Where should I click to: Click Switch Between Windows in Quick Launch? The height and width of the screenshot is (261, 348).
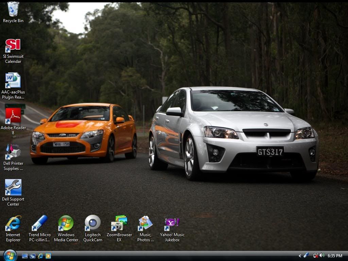33,256
